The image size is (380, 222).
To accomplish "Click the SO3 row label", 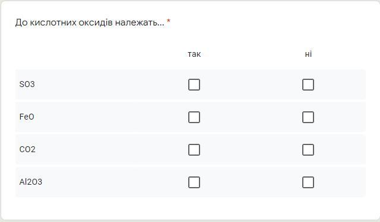I will (x=27, y=84).
